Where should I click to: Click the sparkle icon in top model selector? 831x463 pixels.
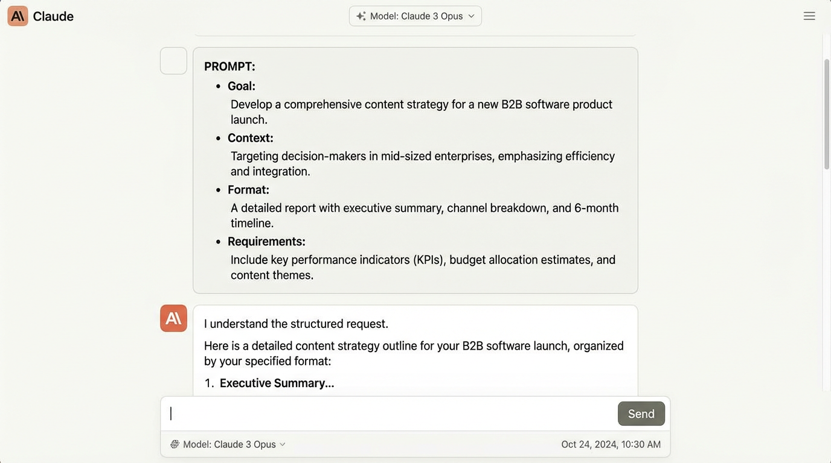[361, 16]
